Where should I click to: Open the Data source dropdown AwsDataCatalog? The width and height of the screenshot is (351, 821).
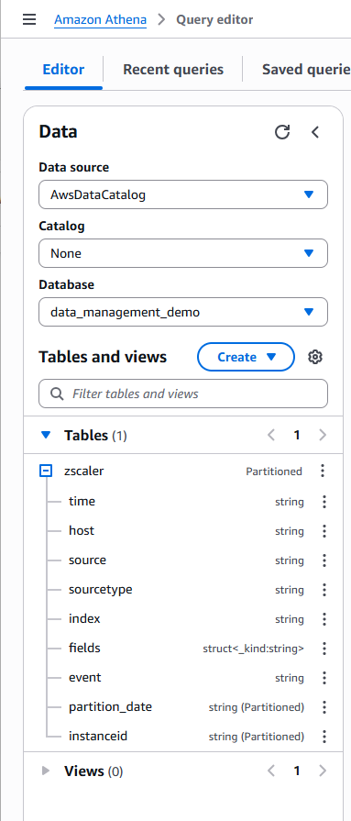pos(183,194)
